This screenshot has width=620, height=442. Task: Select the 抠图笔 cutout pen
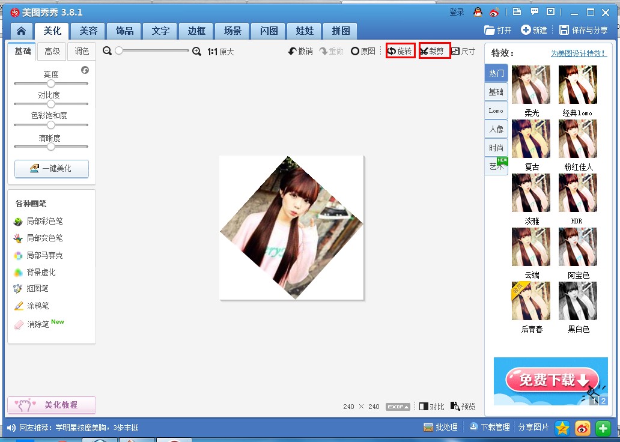coord(37,289)
